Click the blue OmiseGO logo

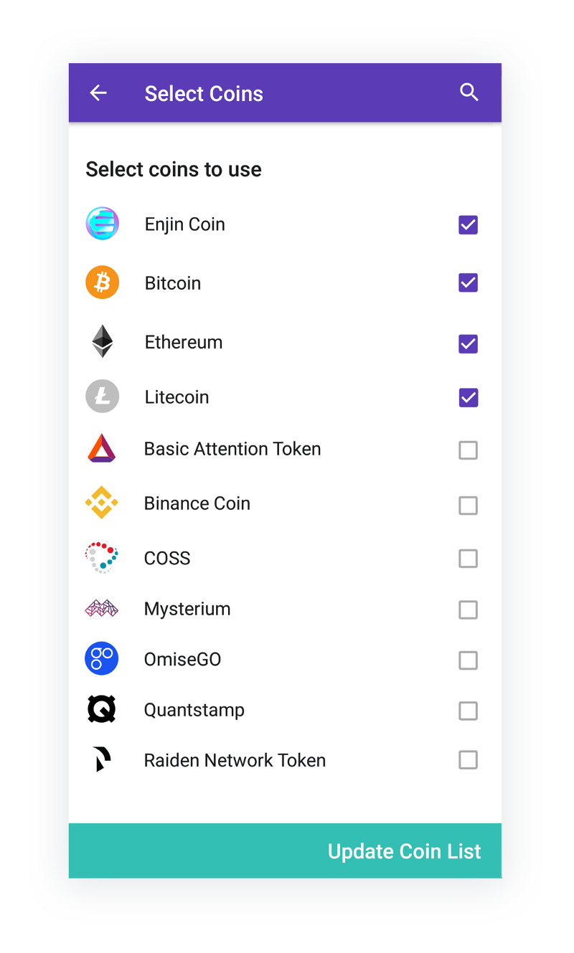(102, 658)
